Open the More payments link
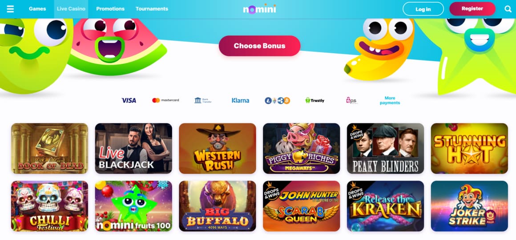 (390, 100)
